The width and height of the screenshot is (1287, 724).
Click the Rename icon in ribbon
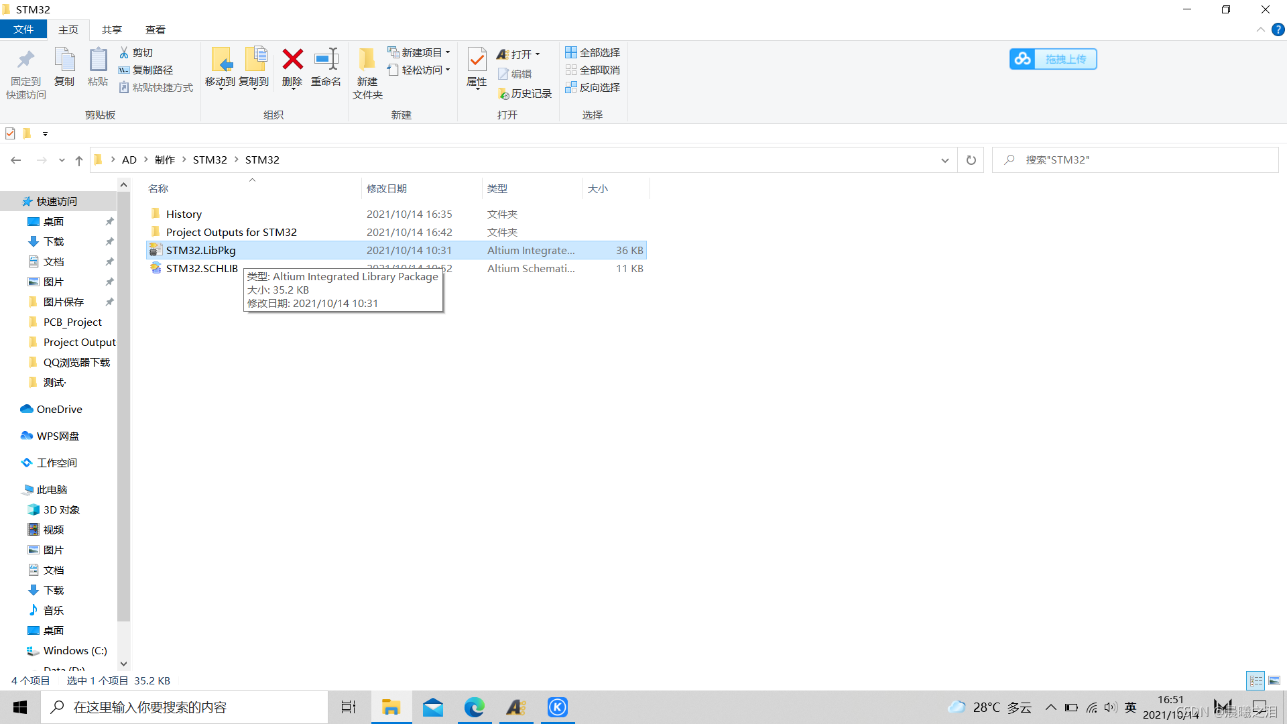326,60
